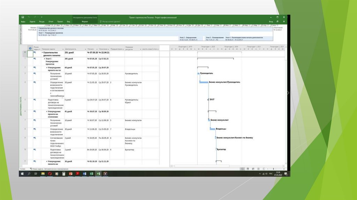The width and height of the screenshot is (357, 200).
Task: Open the calculator from the taskbar
Action: coord(64,173)
